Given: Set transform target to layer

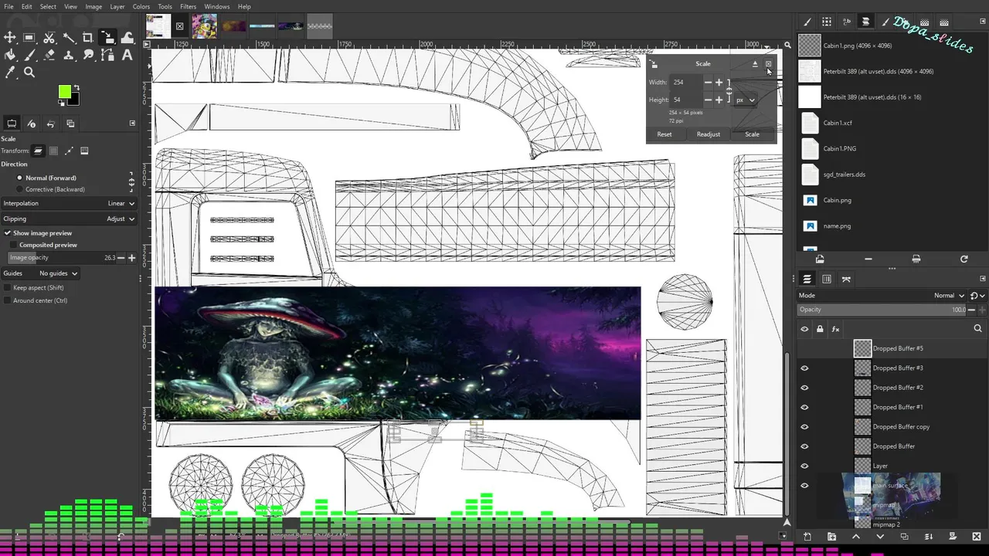Looking at the screenshot, I should coord(39,151).
